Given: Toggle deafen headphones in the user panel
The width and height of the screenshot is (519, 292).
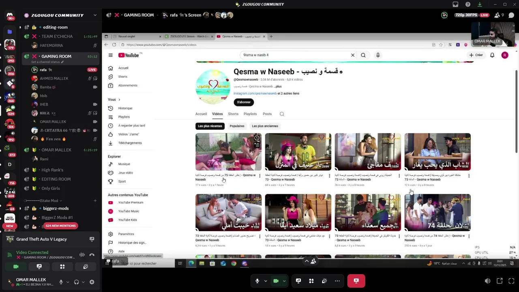Looking at the screenshot, I should point(76,282).
